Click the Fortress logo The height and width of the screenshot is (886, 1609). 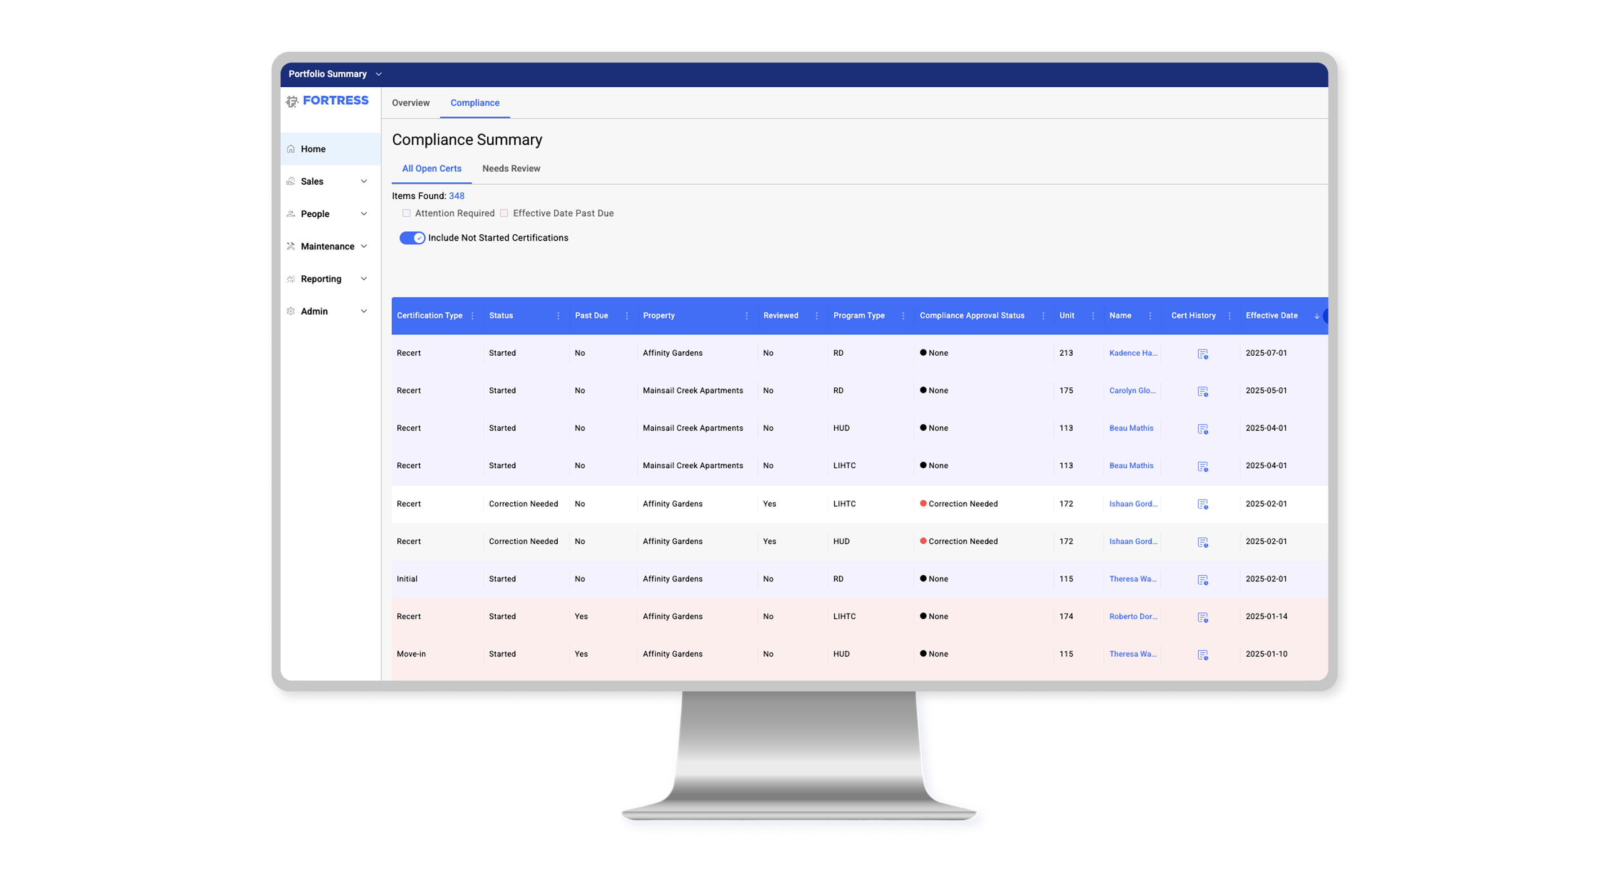(328, 100)
